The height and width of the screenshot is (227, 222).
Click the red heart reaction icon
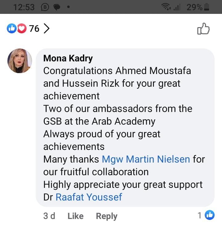coord(21,29)
